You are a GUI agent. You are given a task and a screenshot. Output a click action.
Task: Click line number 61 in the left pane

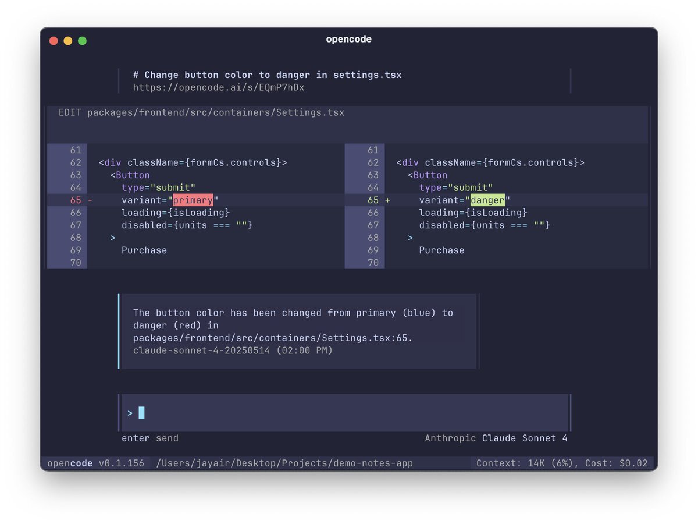point(75,150)
